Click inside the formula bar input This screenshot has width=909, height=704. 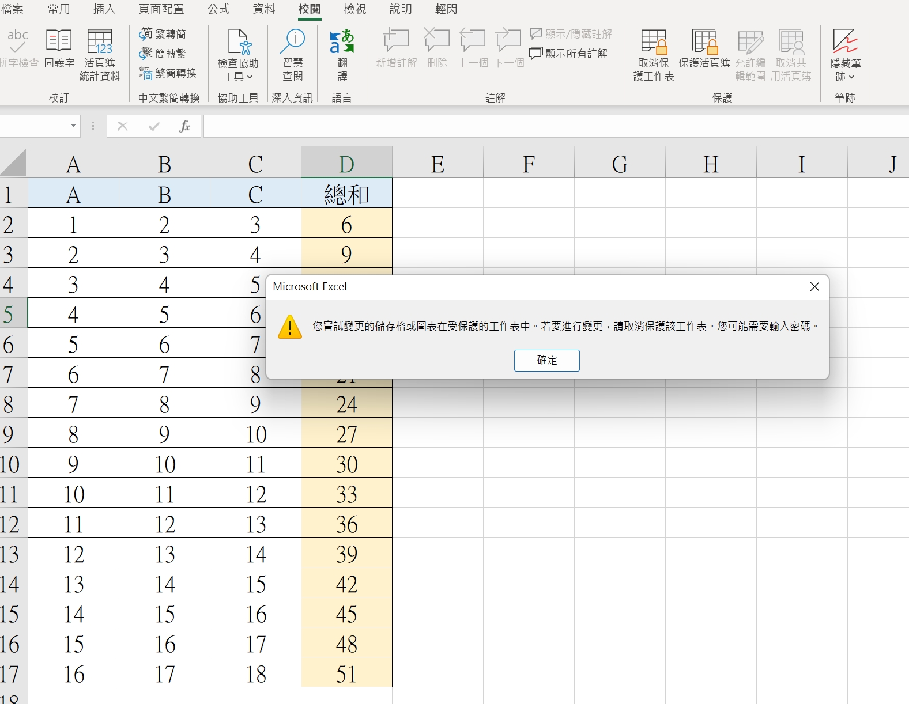556,126
